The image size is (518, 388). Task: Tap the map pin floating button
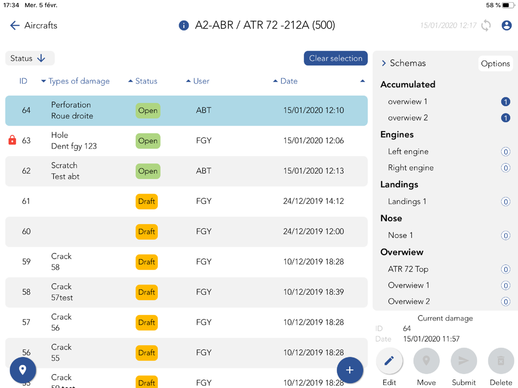[23, 370]
